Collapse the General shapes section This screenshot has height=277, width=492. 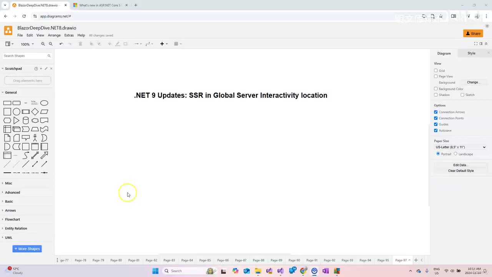(x=11, y=92)
